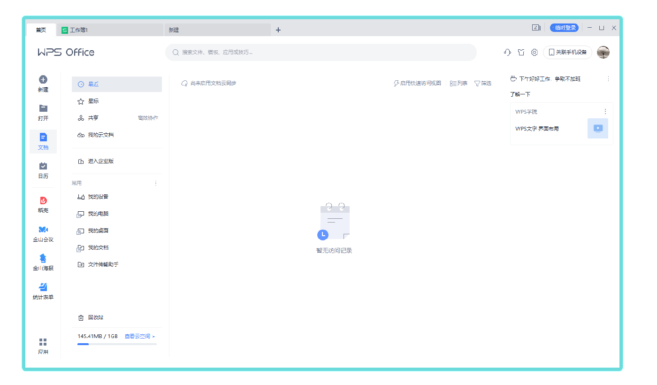This screenshot has width=657, height=385.
Task: Click the 查看云空间 link
Action: (x=140, y=336)
